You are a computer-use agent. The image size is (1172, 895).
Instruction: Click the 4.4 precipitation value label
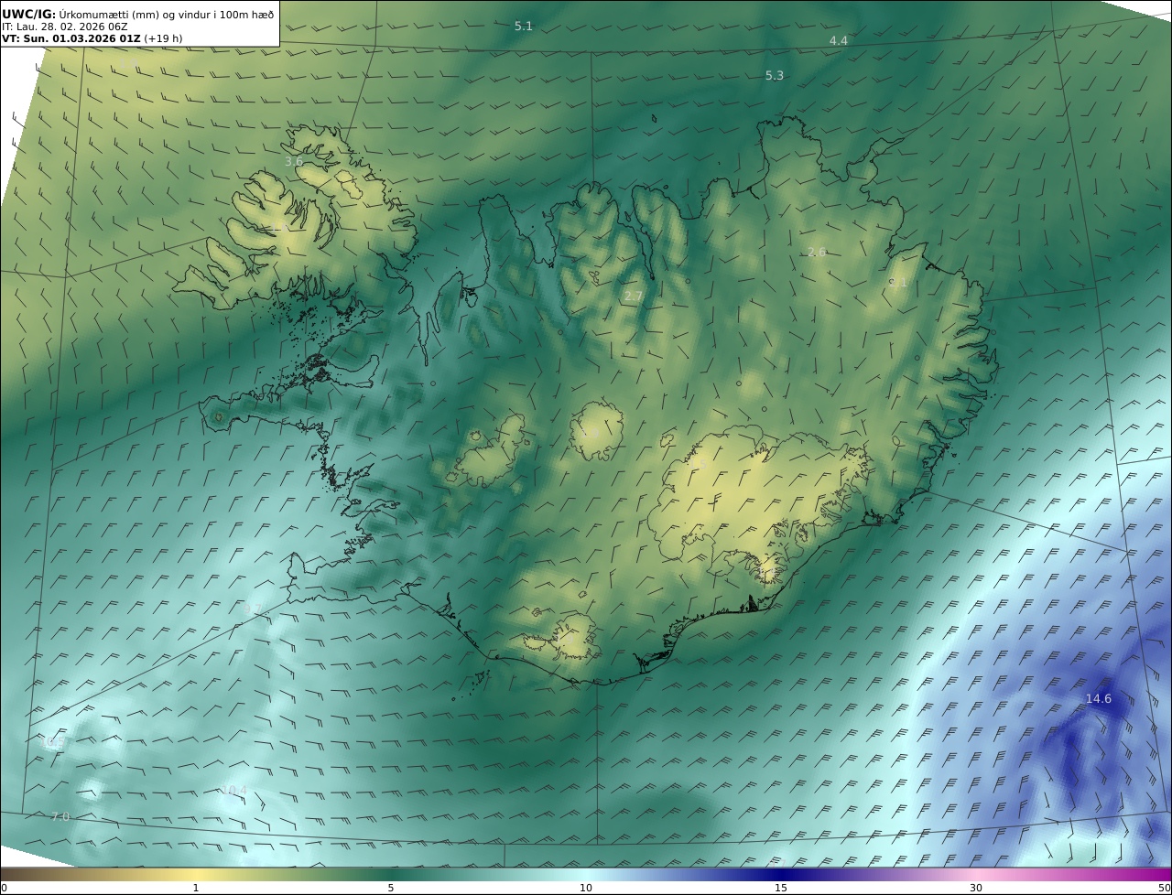pos(839,41)
